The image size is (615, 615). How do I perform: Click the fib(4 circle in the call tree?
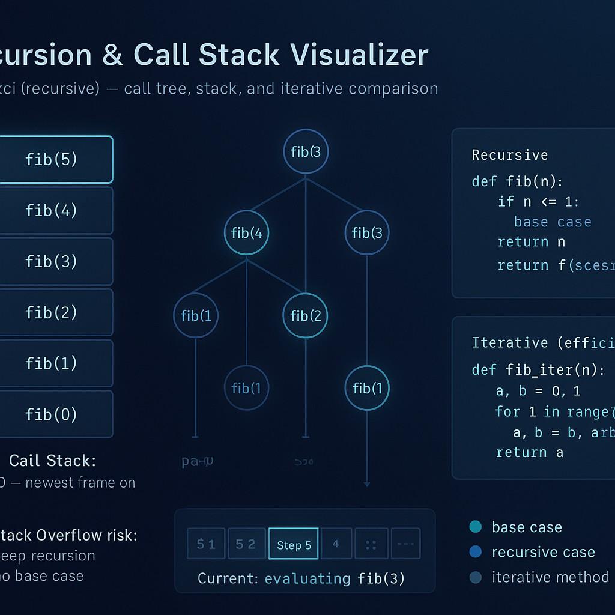coord(246,232)
